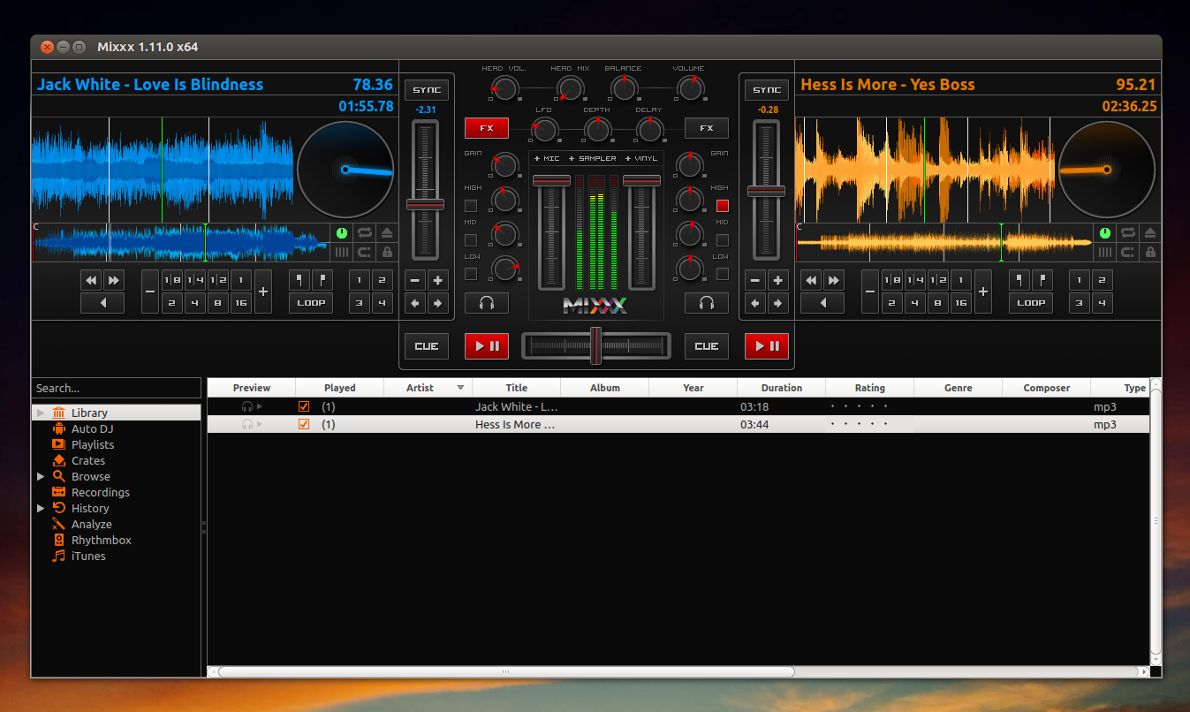Click the crossfader handle

click(x=596, y=345)
